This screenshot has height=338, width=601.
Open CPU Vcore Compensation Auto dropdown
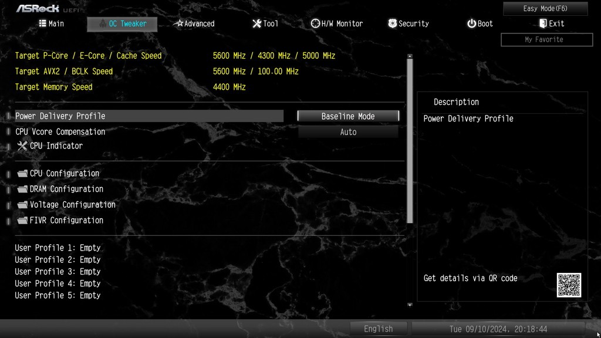point(348,132)
